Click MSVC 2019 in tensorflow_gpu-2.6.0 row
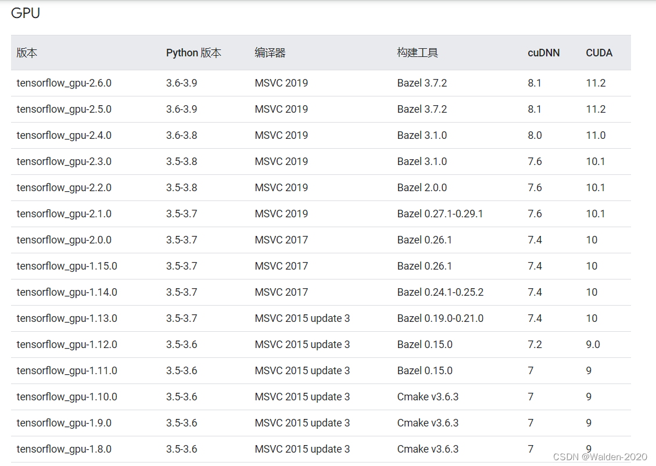The image size is (656, 466). coord(281,83)
